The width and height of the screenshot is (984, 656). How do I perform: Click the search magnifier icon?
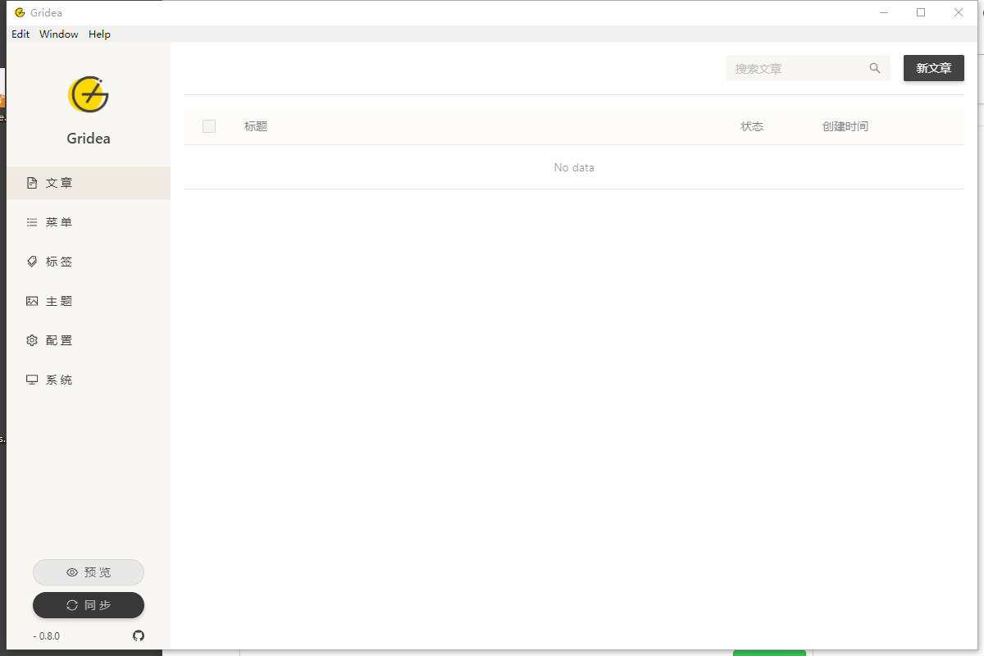point(874,68)
